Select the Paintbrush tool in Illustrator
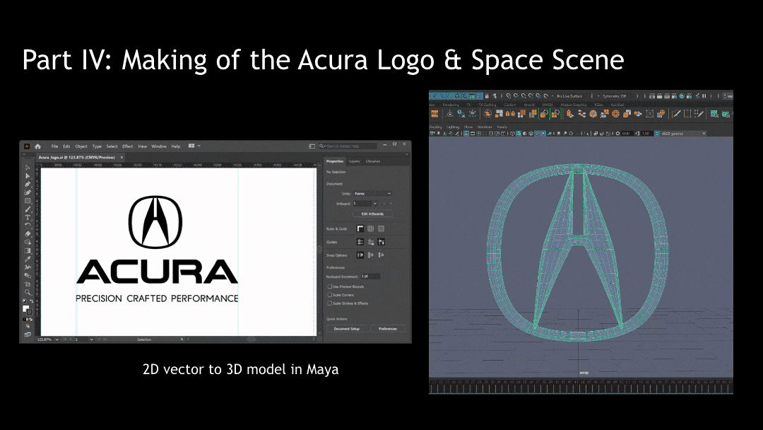 tap(28, 209)
